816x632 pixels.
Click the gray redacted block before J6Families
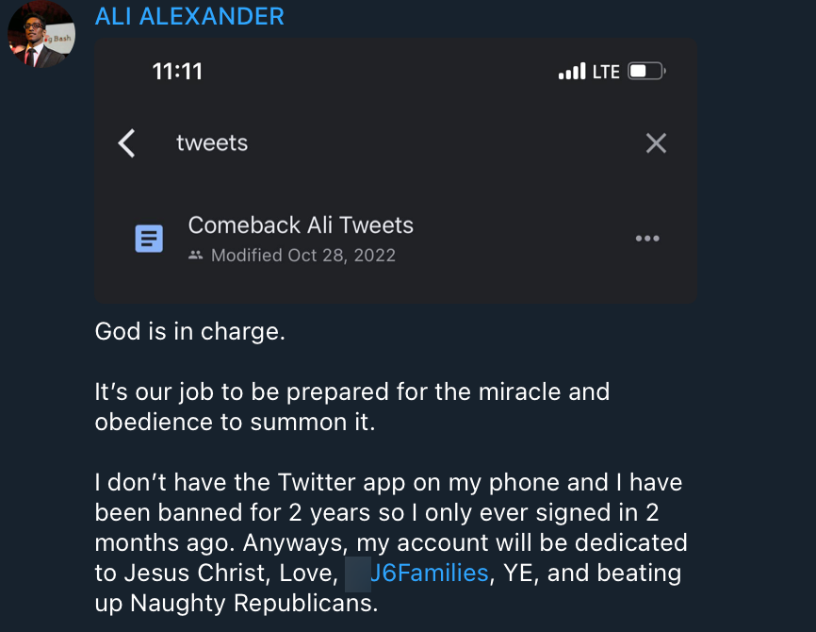click(357, 573)
